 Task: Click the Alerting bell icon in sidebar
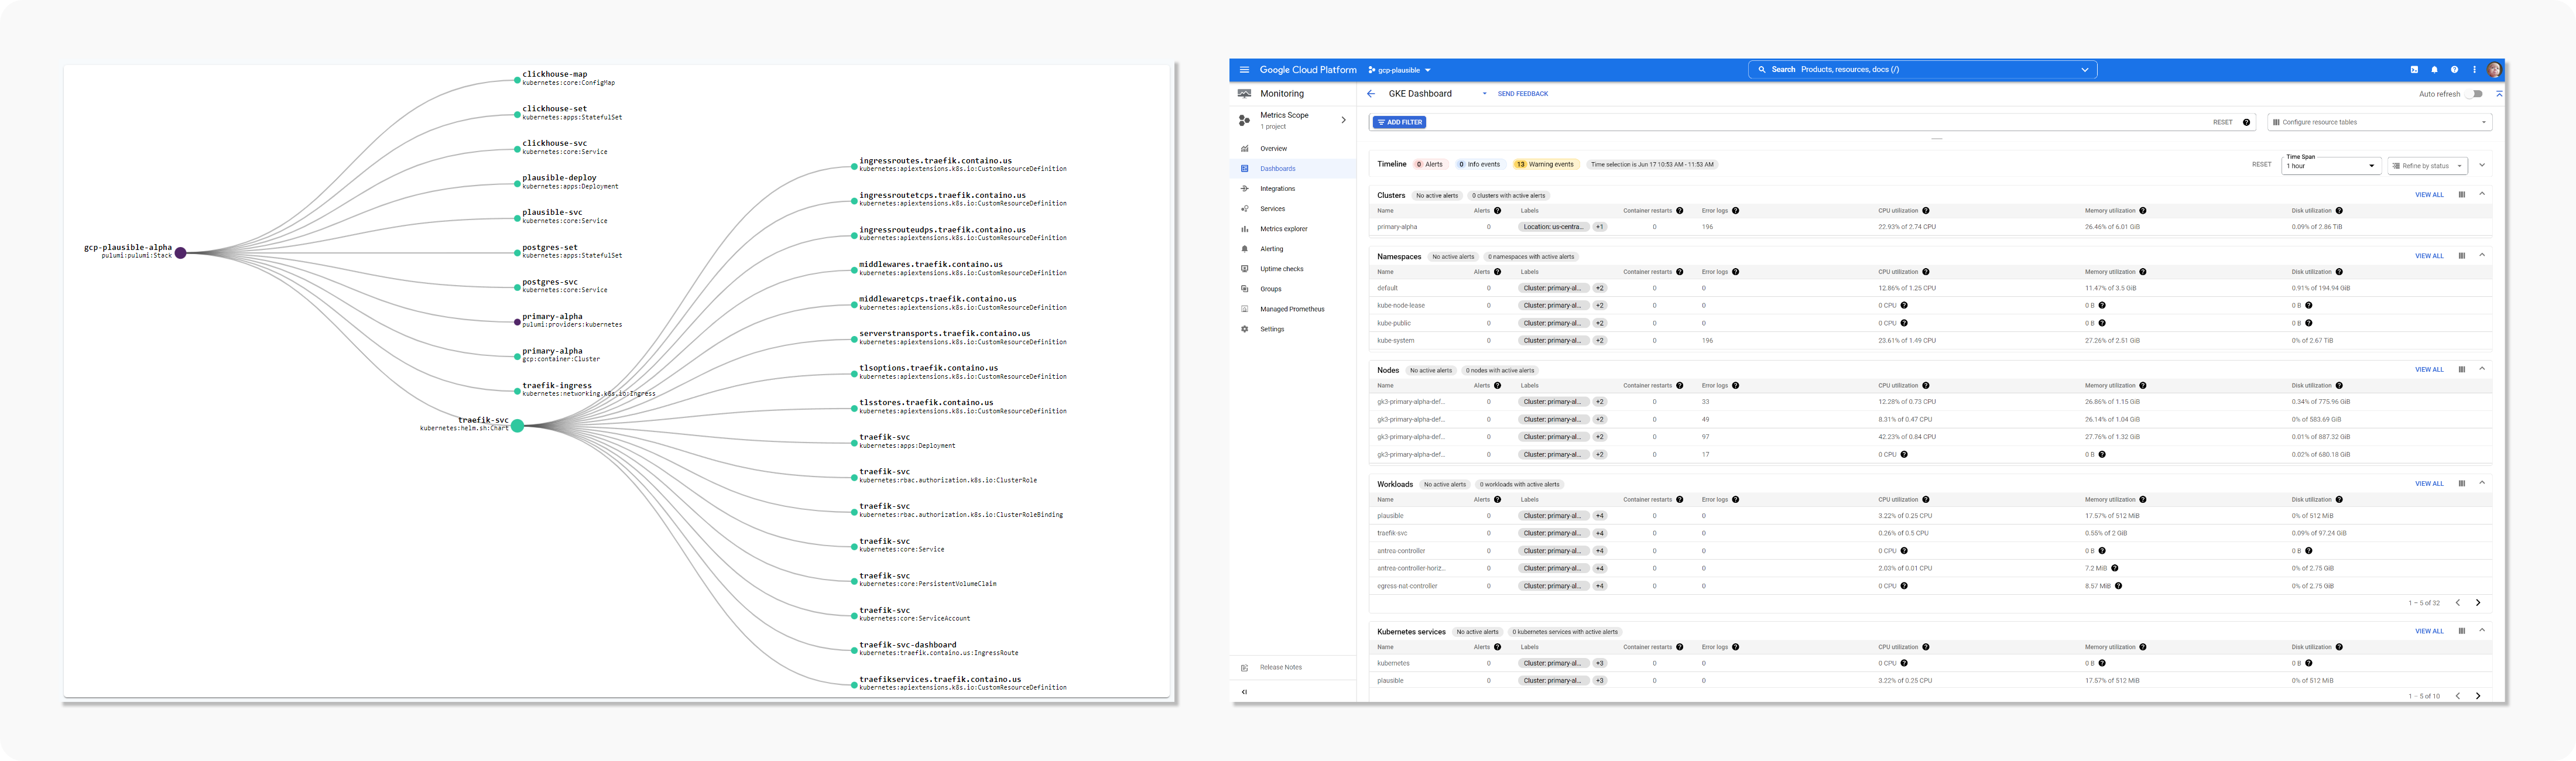1244,249
